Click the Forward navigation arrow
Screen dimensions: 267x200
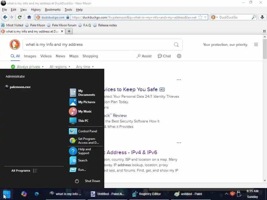coord(11,17)
